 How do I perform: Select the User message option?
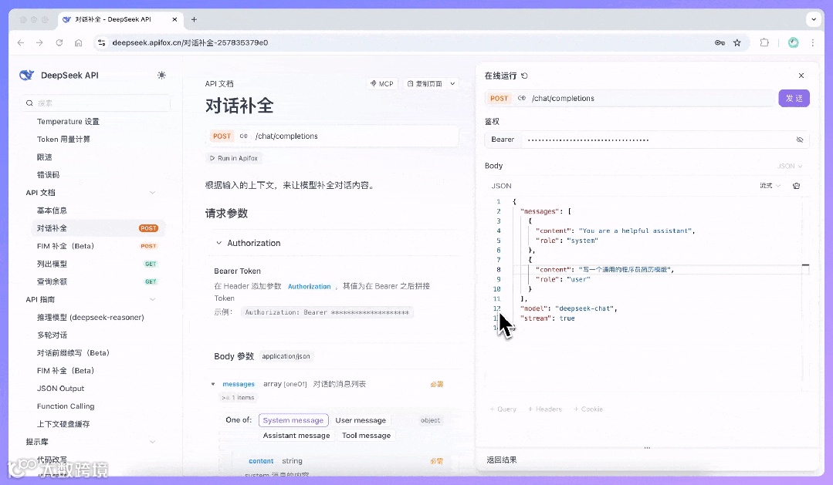pos(361,420)
